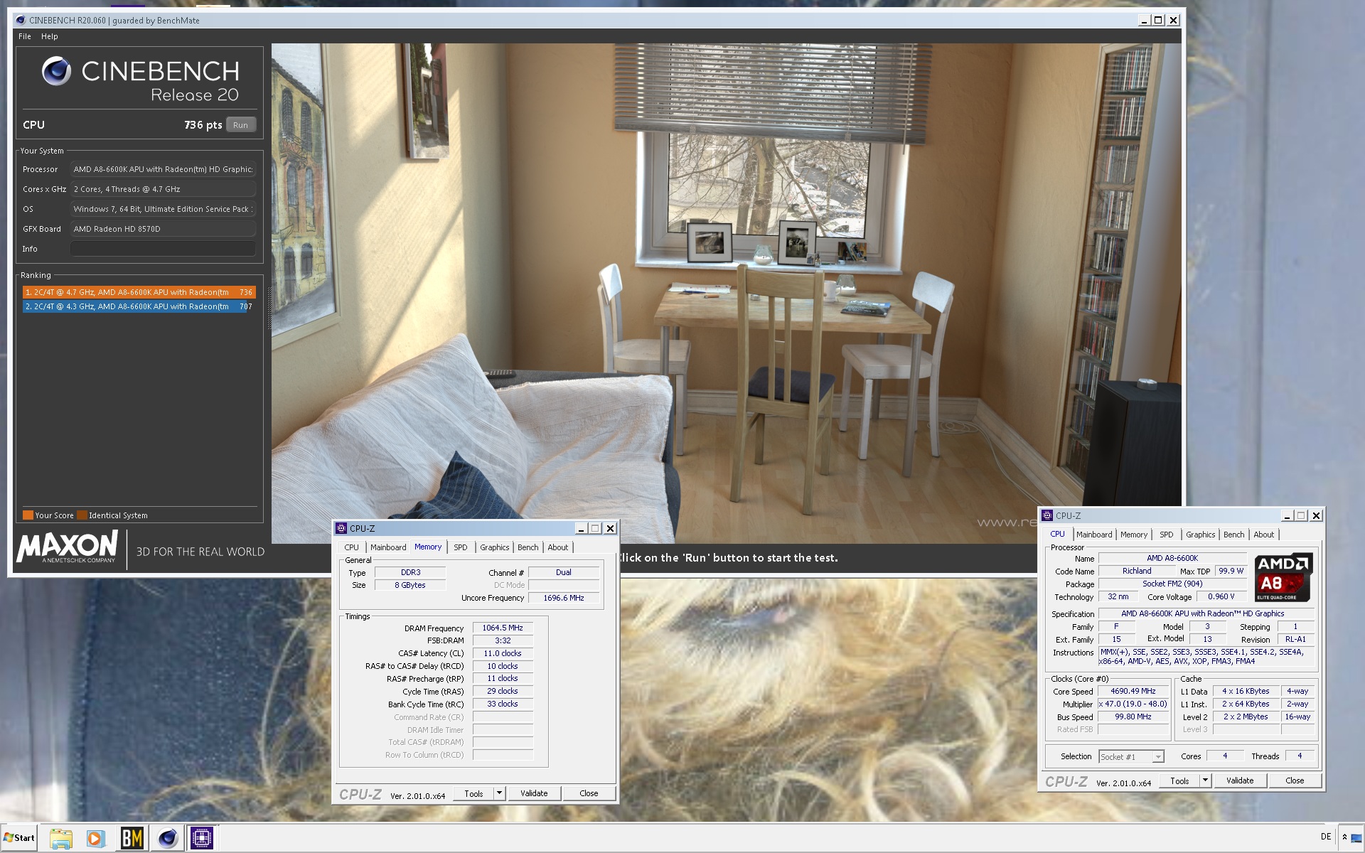
Task: Minimize the right CPU-Z window
Action: point(1287,515)
